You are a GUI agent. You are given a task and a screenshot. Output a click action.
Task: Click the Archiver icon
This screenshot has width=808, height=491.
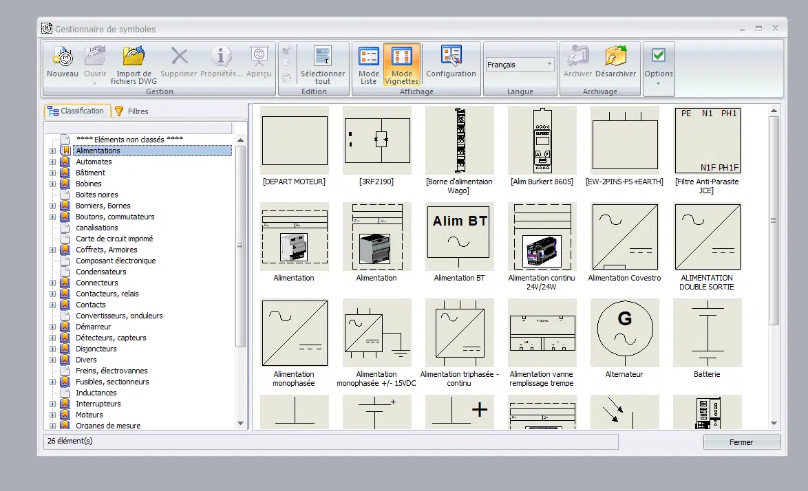click(577, 56)
